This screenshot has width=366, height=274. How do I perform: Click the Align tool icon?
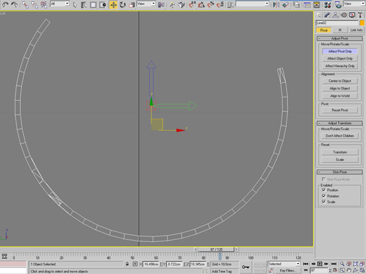285,5
